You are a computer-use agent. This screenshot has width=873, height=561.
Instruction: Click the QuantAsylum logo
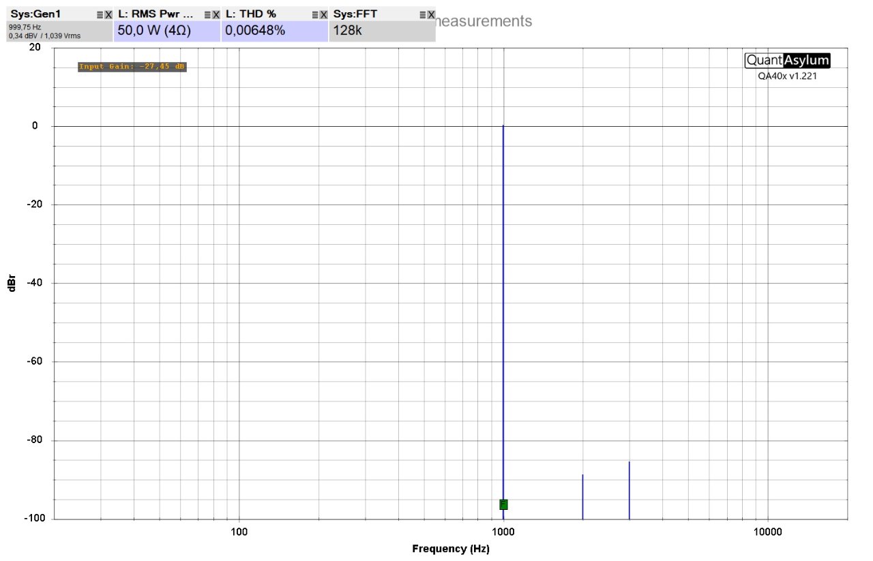[x=788, y=61]
